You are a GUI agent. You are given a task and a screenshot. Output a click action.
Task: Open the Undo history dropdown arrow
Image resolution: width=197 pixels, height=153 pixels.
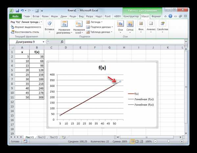point(26,11)
